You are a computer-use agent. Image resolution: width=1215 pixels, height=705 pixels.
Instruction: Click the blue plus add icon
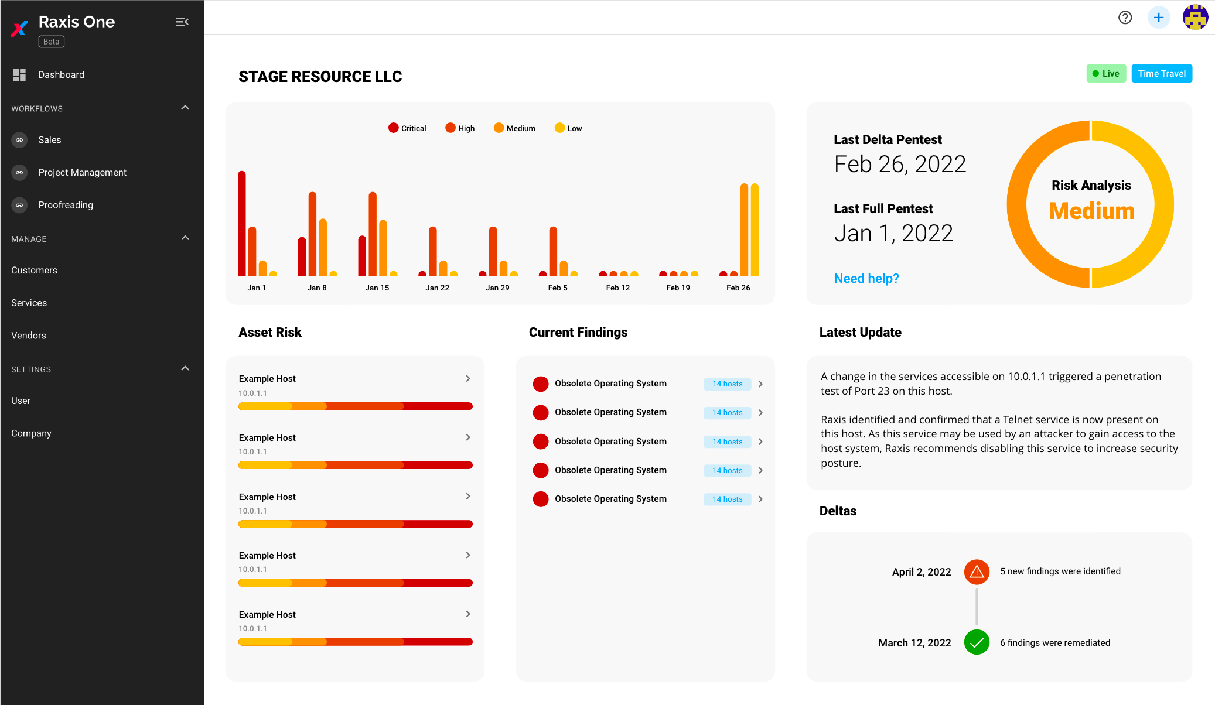tap(1158, 18)
